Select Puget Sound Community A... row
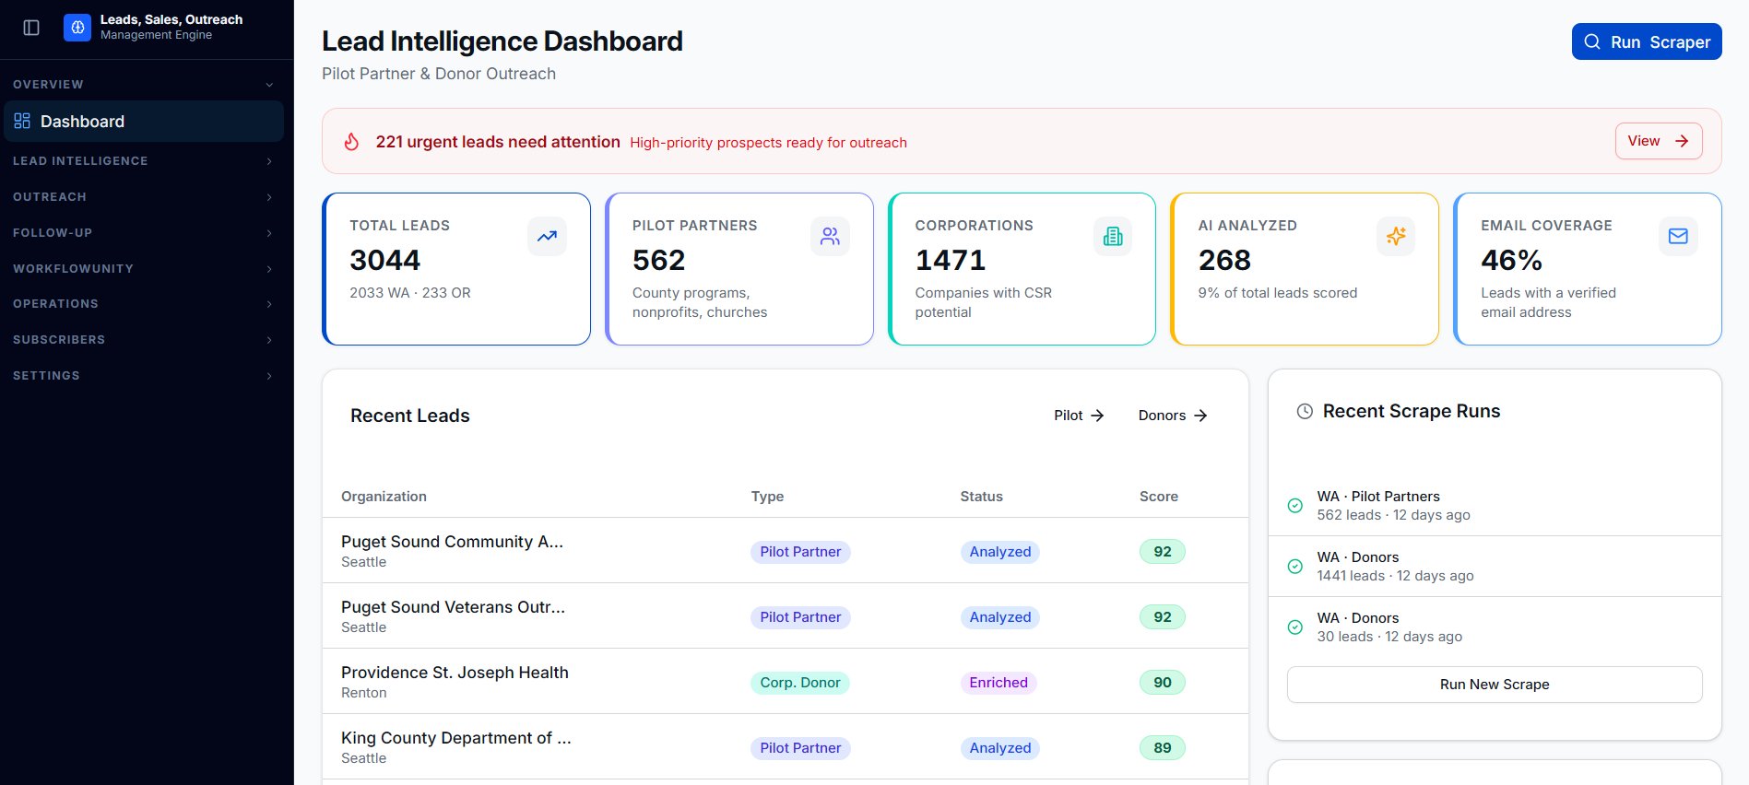 786,550
